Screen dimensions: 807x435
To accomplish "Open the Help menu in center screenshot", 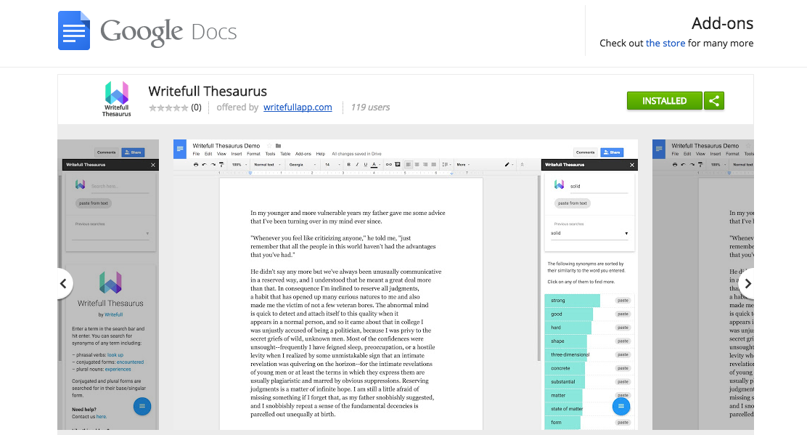I will [321, 154].
